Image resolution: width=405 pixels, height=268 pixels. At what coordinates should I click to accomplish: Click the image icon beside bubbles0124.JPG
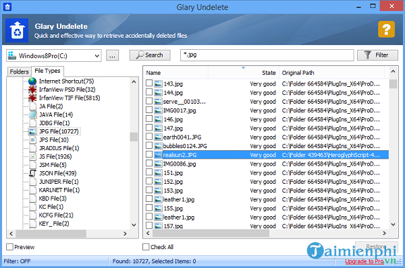click(x=158, y=146)
